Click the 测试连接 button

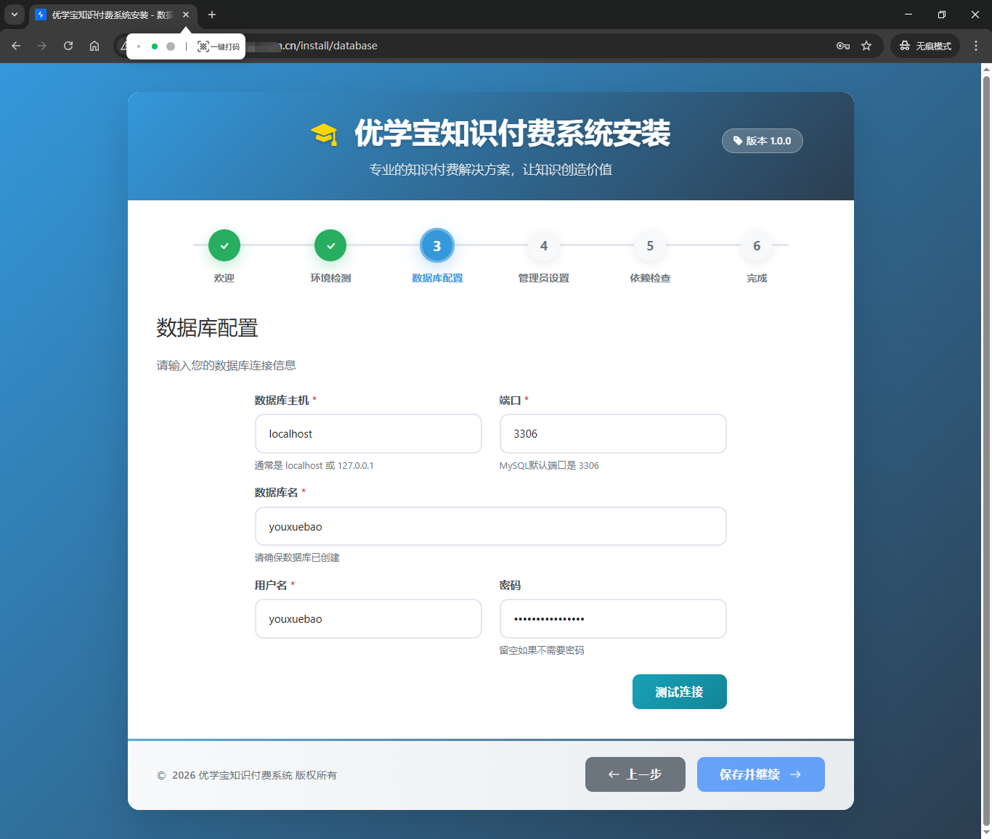coord(679,692)
